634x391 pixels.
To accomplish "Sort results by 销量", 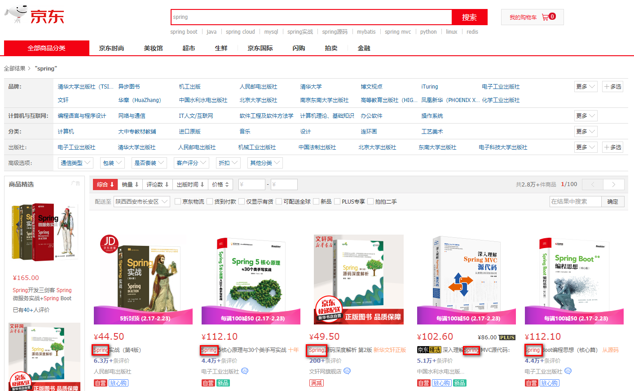I will (130, 184).
